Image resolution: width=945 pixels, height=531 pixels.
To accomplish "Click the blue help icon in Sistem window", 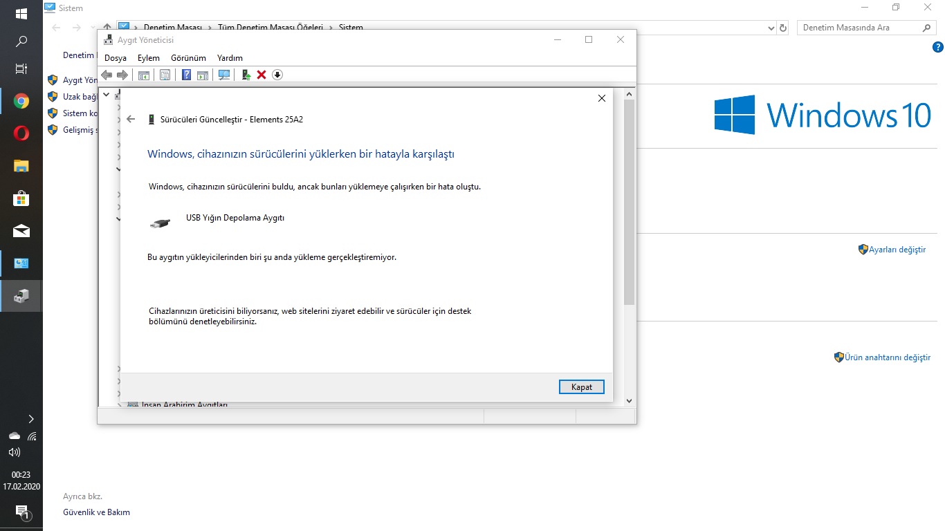I will [938, 47].
